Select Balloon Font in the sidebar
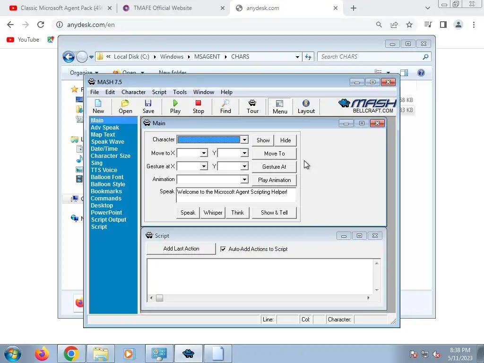The image size is (484, 363). coord(107,177)
